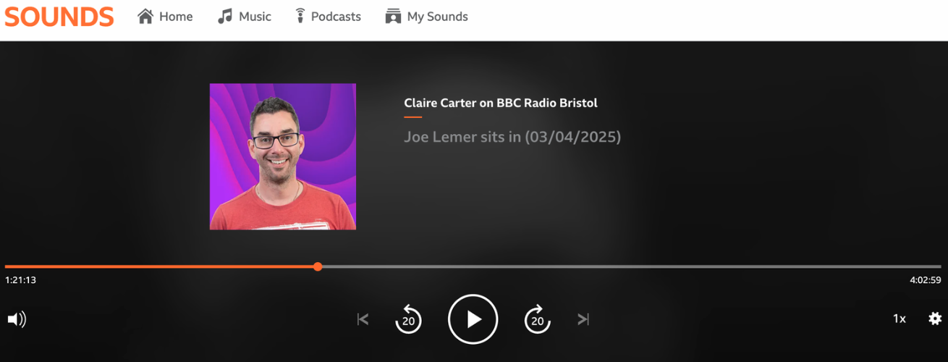Jump to the previous track
Image resolution: width=948 pixels, height=362 pixels.
363,319
